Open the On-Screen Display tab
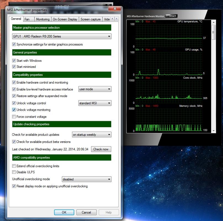223x221 pixels. click(x=65, y=19)
